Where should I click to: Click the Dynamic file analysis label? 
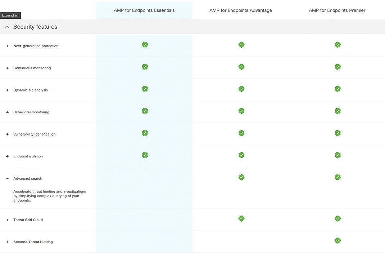click(x=31, y=90)
